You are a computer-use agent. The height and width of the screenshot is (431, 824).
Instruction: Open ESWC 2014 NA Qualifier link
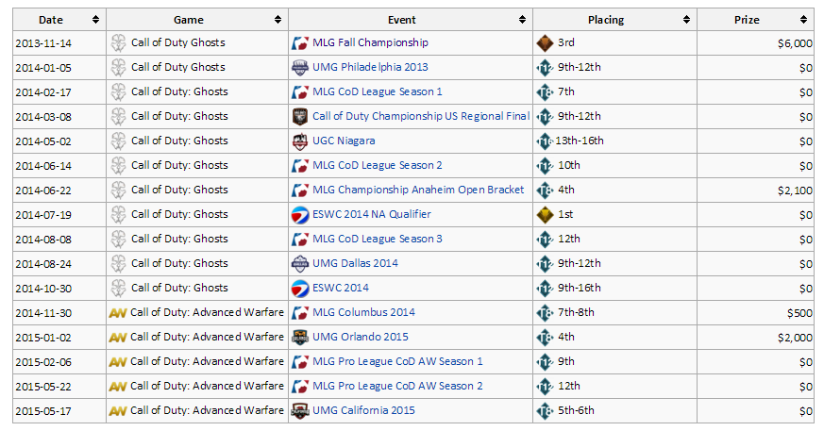[372, 214]
